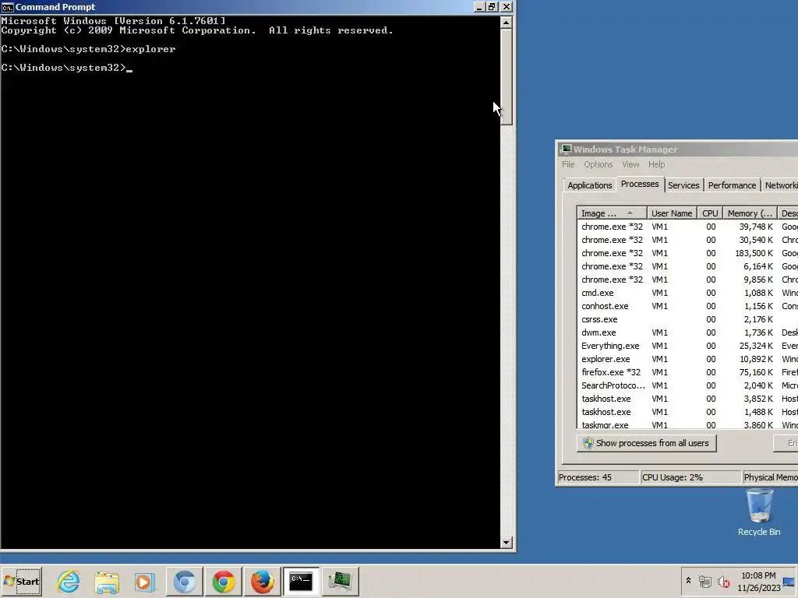Select the Everything.exe process
This screenshot has height=598, width=798.
688,346
